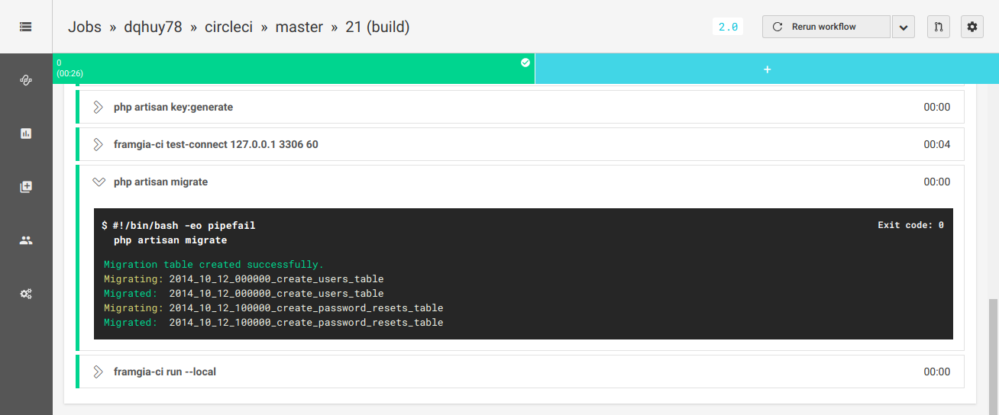
Task: Click the page vertical scrollbar thumb
Action: [x=993, y=355]
